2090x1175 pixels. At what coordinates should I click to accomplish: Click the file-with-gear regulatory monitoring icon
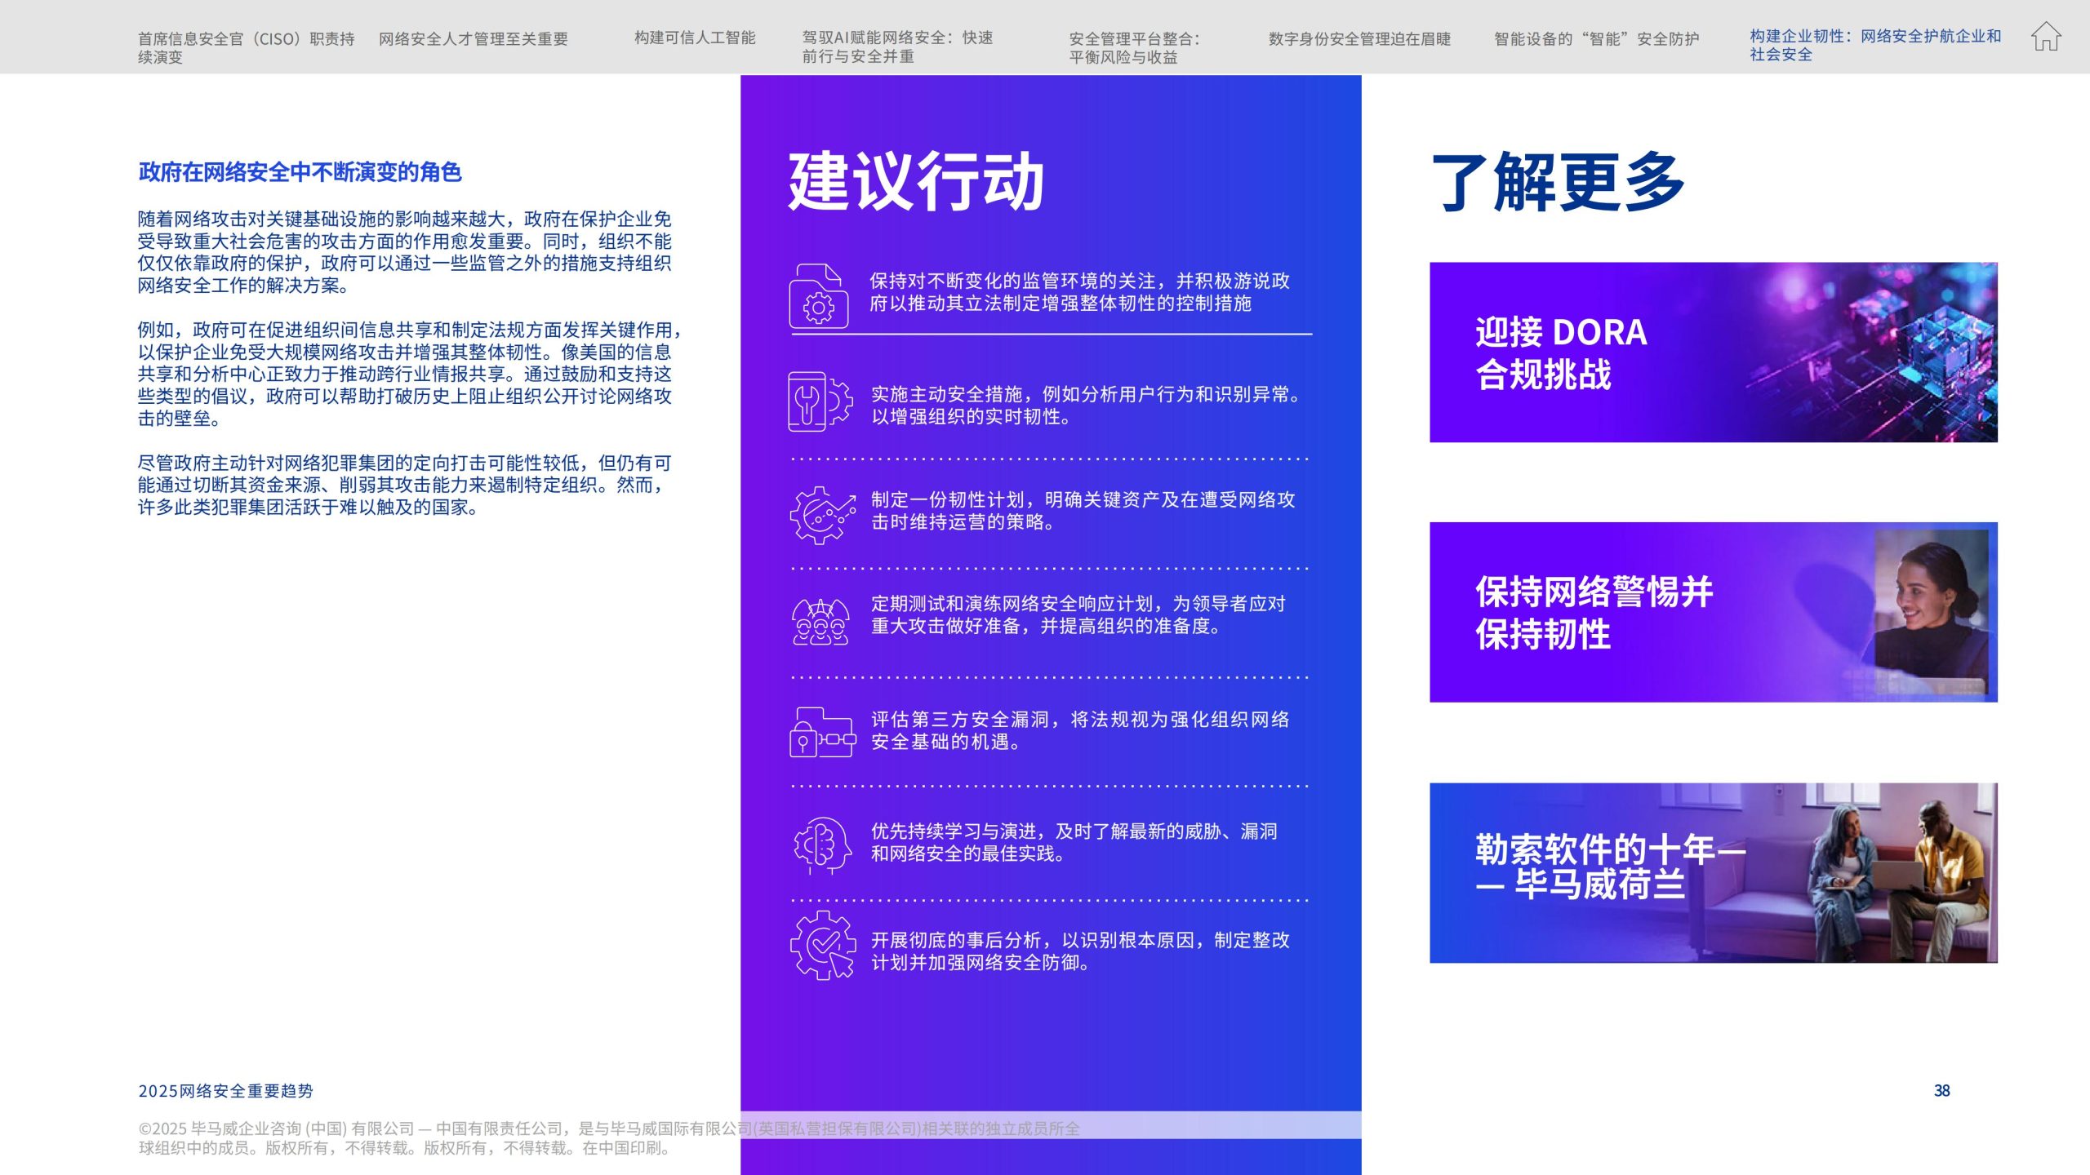pyautogui.click(x=818, y=295)
